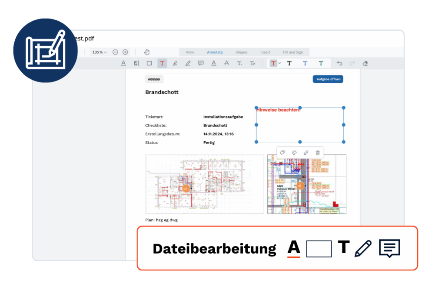The image size is (445, 296).
Task: Delete the selected annotation via trash icon
Action: (318, 153)
